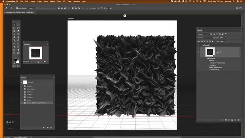Select the Pen tool

(14, 43)
